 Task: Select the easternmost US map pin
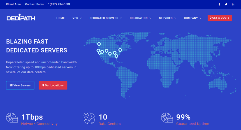(x=120, y=50)
